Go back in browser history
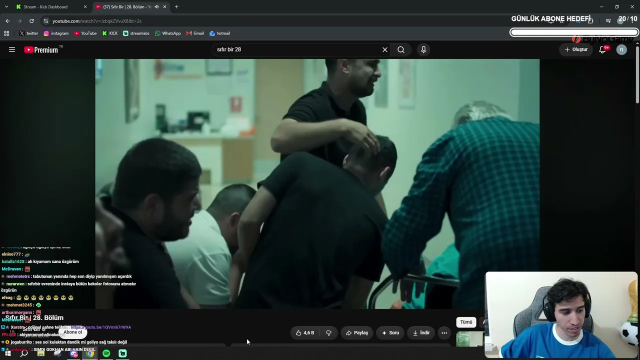Screen dimensions: 640x360 (x=7, y=21)
